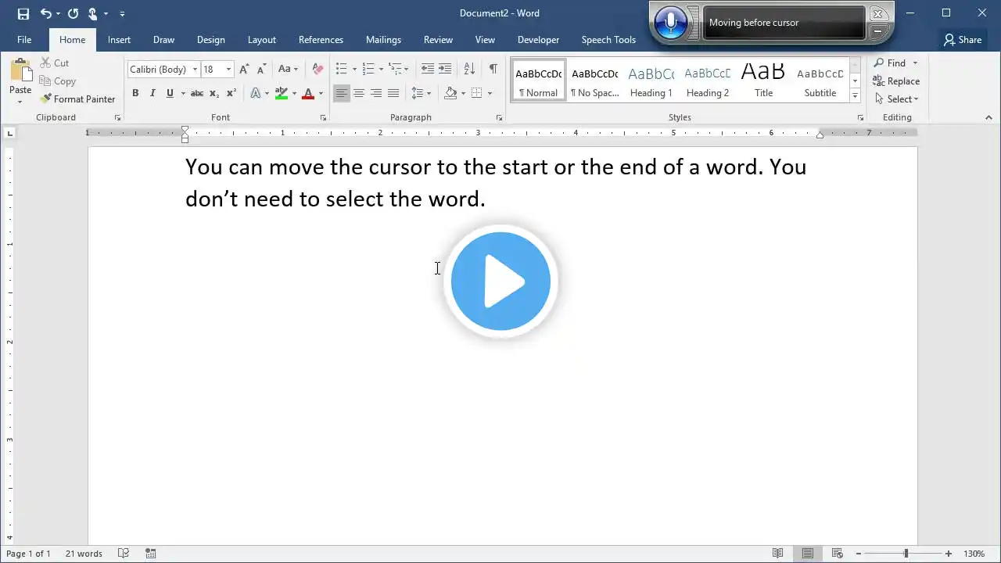Switch to the Speech Tools tab
Screen dimensions: 1001x563
(608, 40)
